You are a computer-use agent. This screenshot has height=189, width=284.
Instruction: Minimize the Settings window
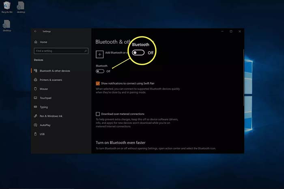click(222, 31)
